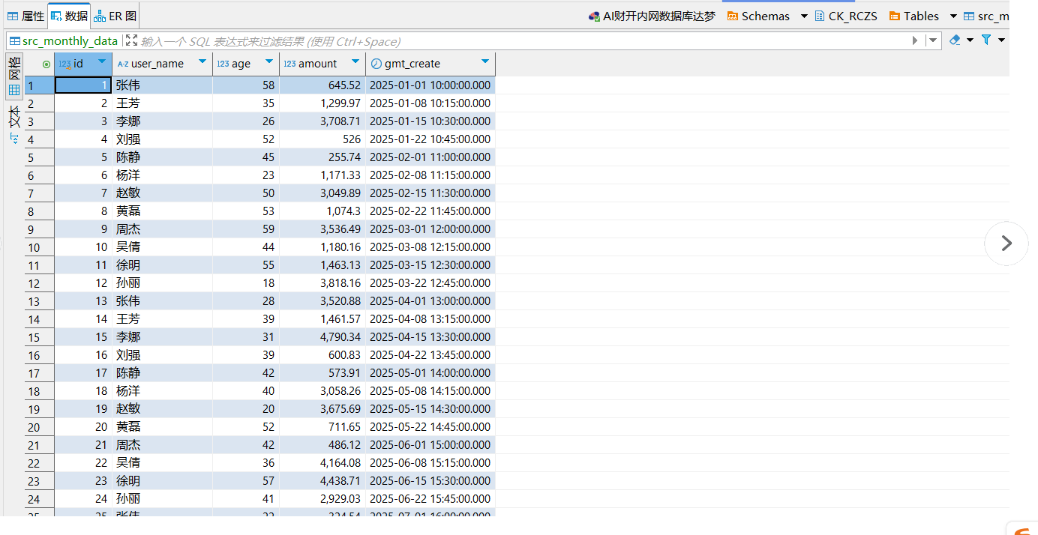Viewport: 1038px width, 535px height.
Task: Click the funnel custom filter icon
Action: pyautogui.click(x=986, y=40)
